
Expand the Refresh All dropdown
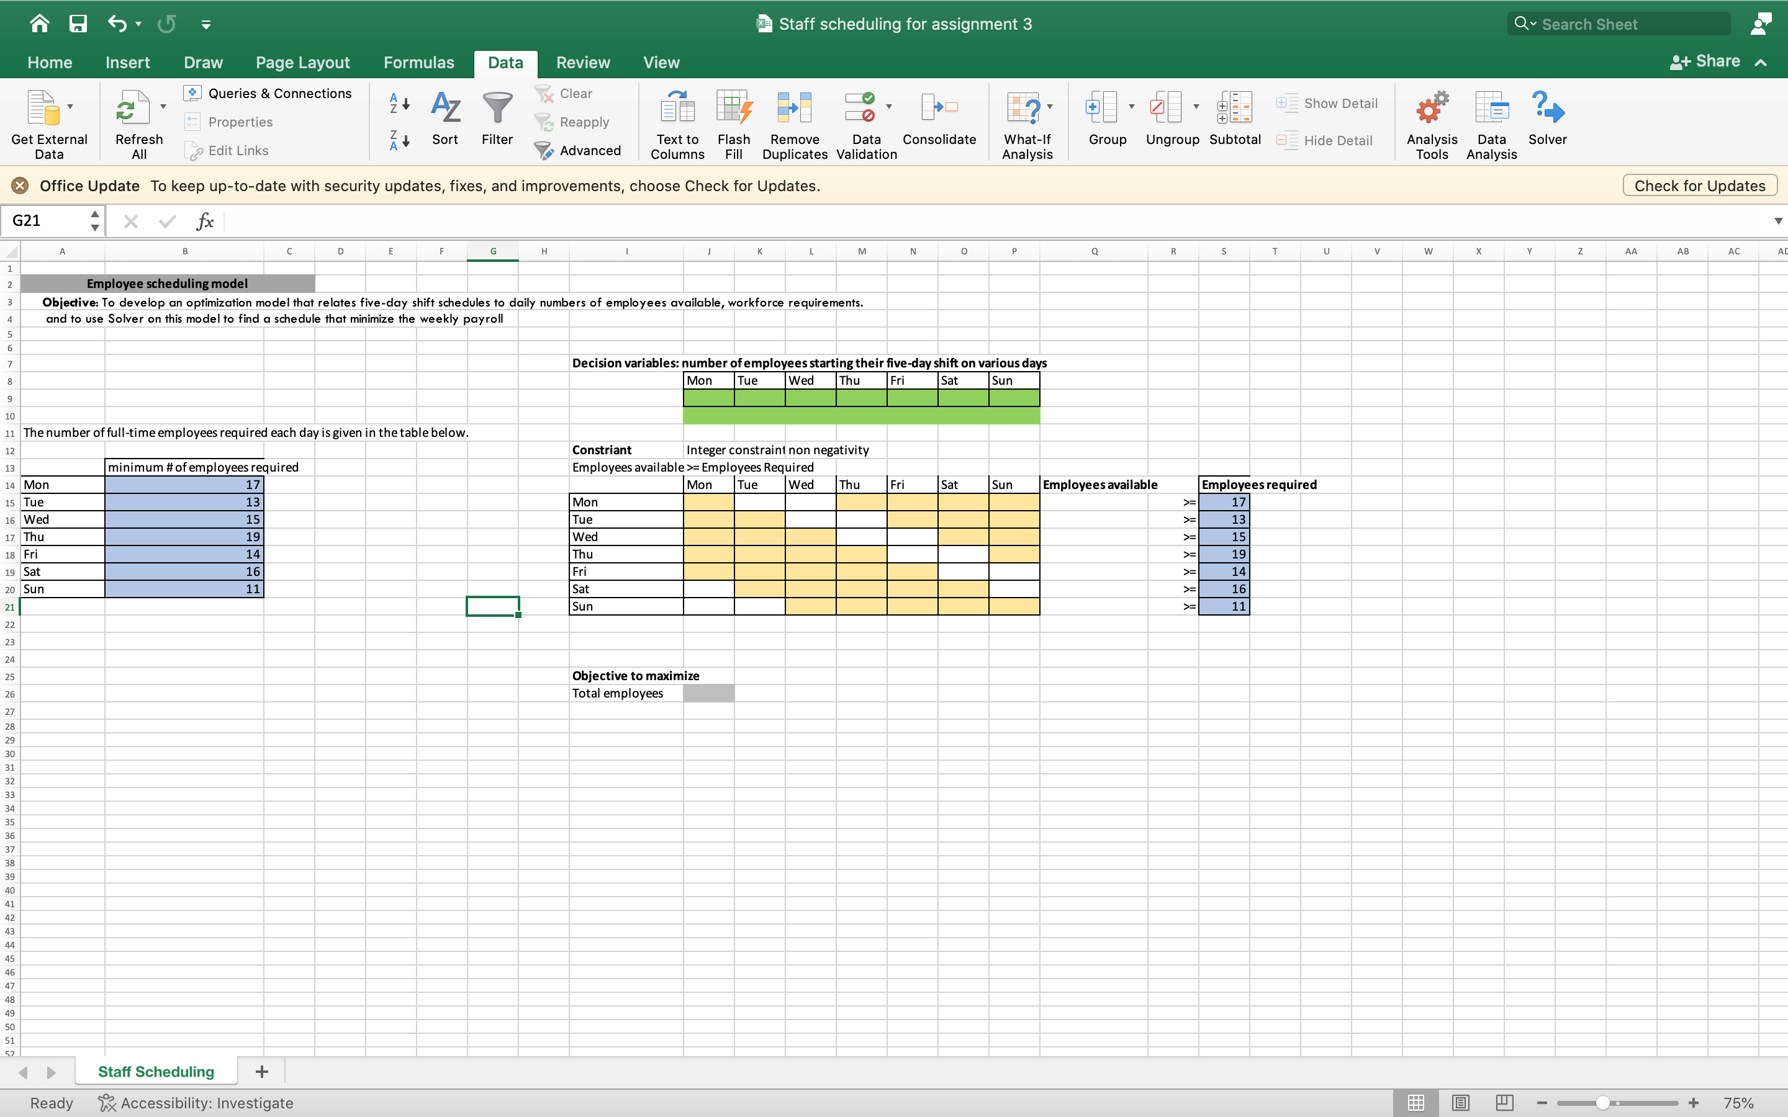(x=164, y=105)
